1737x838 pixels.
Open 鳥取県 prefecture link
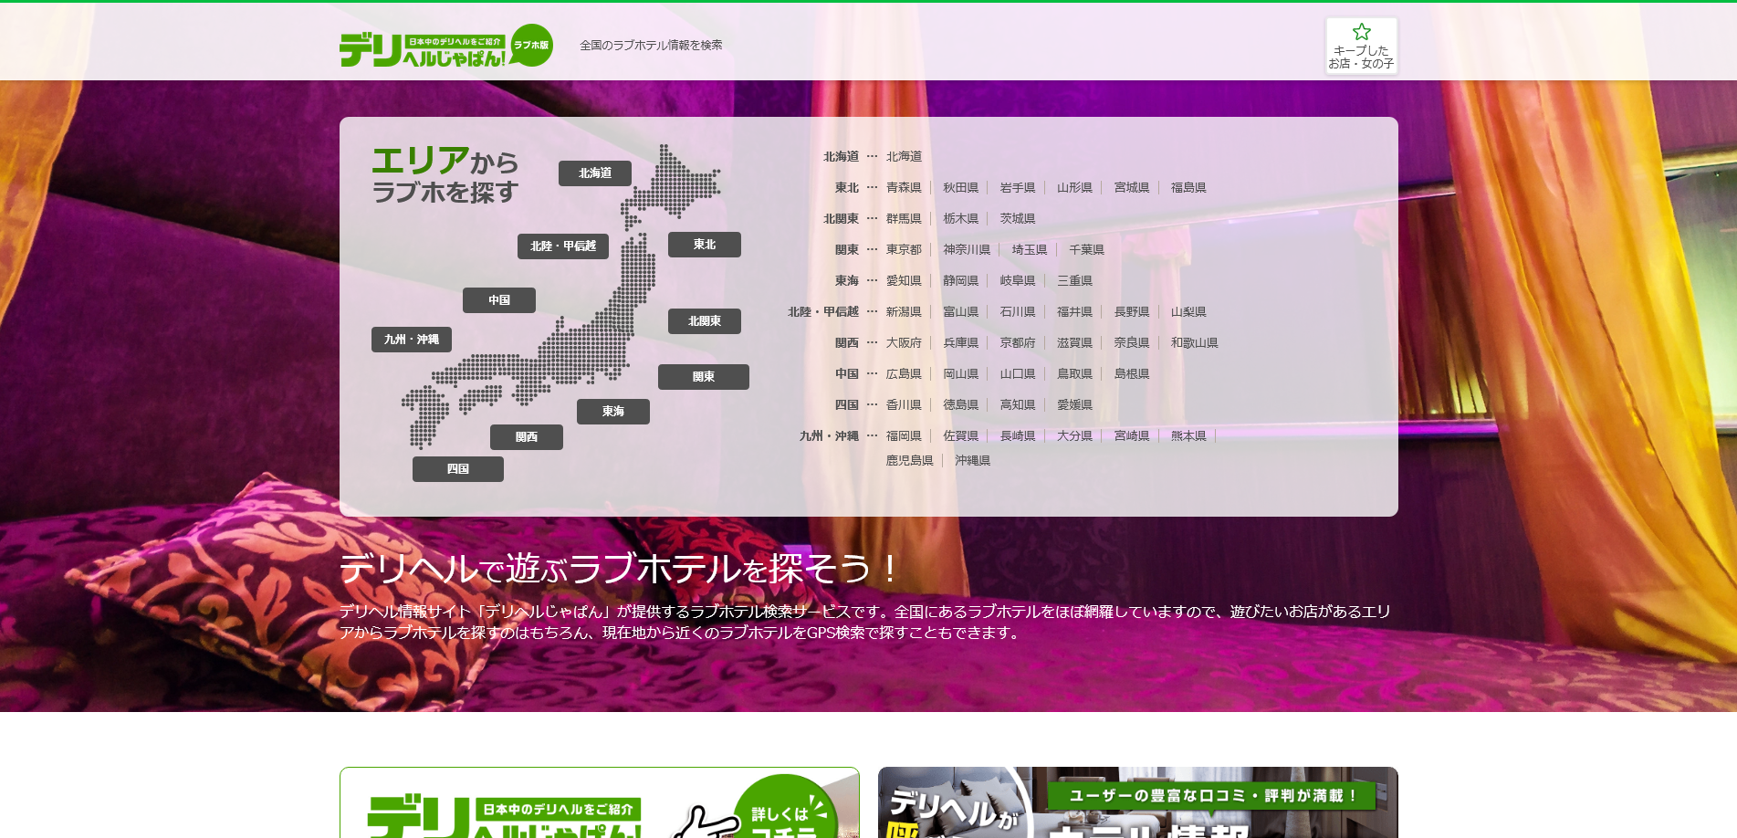(1074, 374)
